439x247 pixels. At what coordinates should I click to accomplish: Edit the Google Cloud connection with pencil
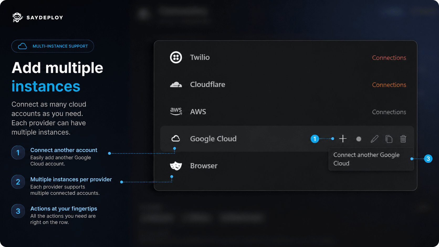pos(374,139)
